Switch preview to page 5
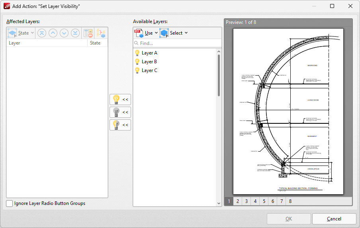 click(x=264, y=201)
